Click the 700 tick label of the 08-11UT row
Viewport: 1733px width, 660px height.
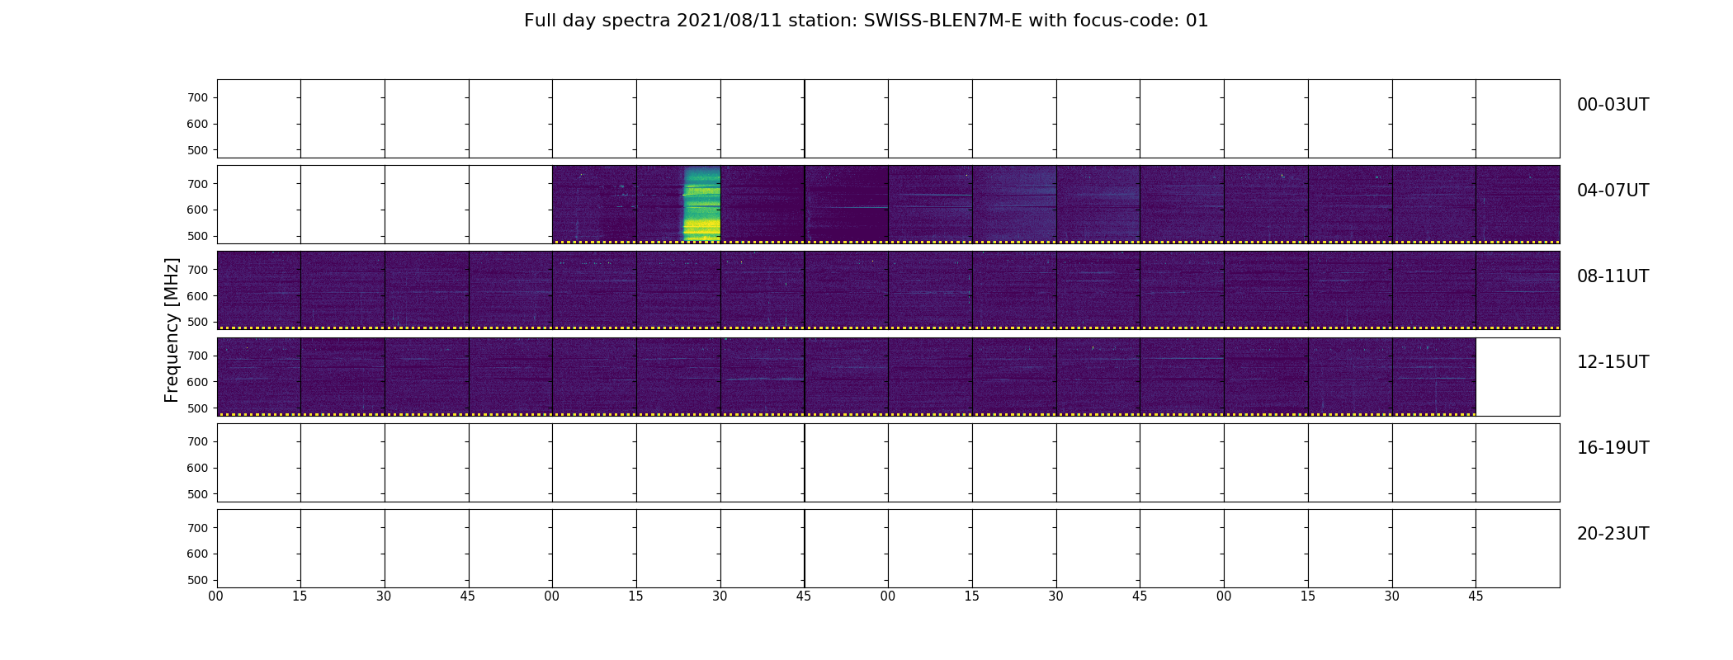click(x=197, y=270)
